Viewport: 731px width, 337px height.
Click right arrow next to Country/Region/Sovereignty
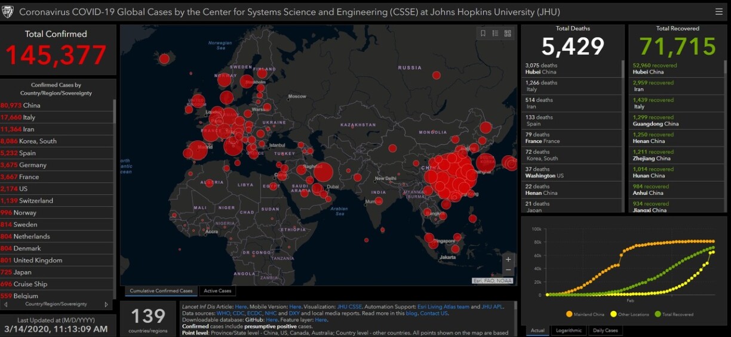(x=106, y=304)
